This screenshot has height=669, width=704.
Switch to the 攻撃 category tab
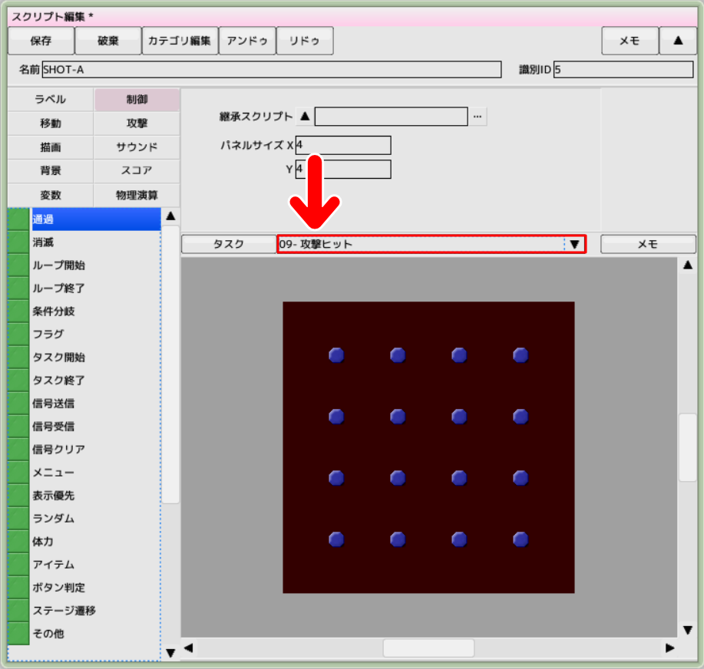pos(137,124)
